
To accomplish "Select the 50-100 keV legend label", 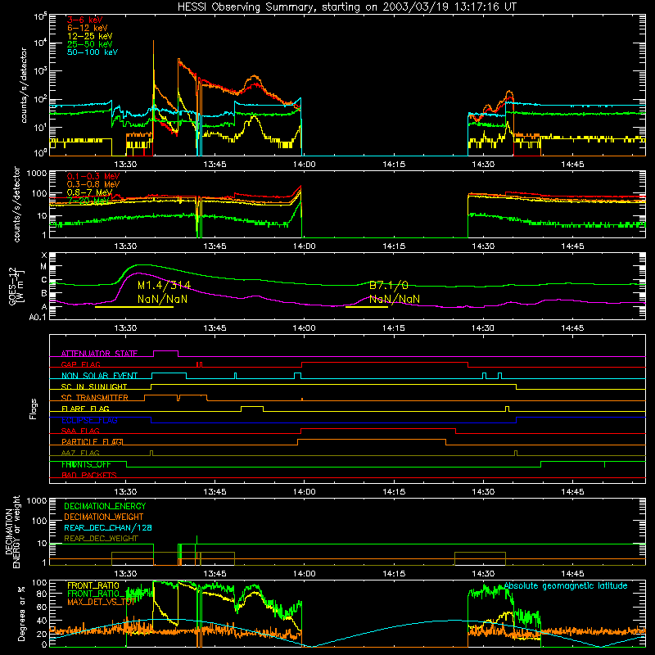I will click(x=93, y=52).
